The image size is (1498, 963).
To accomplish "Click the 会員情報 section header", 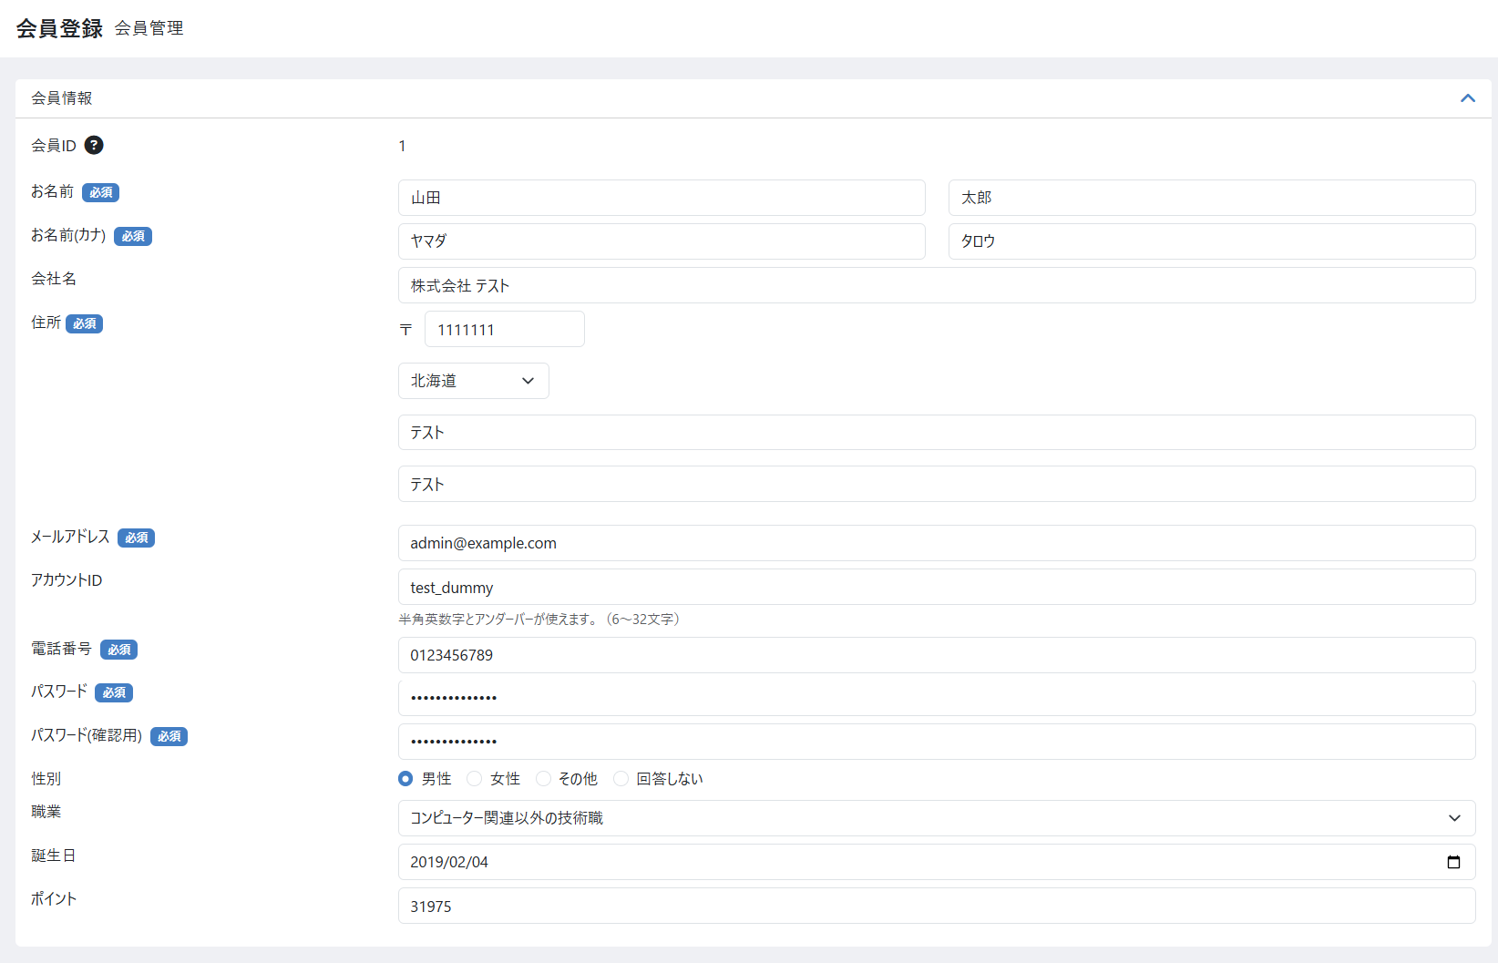I will [754, 98].
